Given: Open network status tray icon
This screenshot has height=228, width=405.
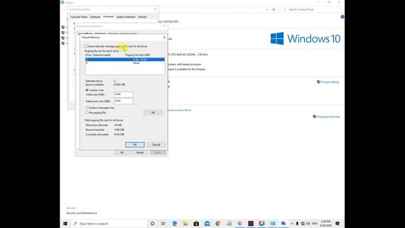Looking at the screenshot, I should tap(302, 224).
